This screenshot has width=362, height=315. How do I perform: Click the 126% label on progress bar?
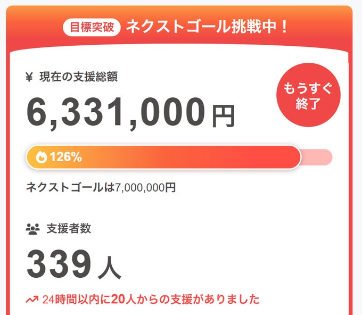point(65,157)
